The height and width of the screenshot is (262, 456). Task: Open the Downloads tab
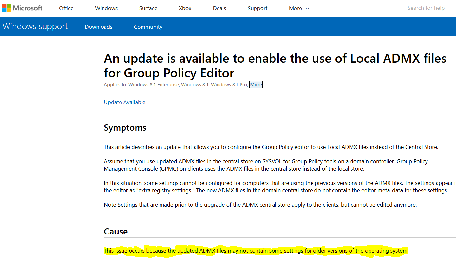[x=99, y=27]
